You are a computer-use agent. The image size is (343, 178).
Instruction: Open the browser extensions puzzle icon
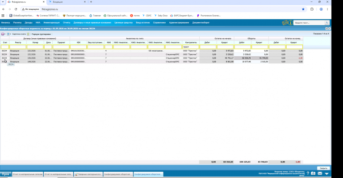[312, 9]
